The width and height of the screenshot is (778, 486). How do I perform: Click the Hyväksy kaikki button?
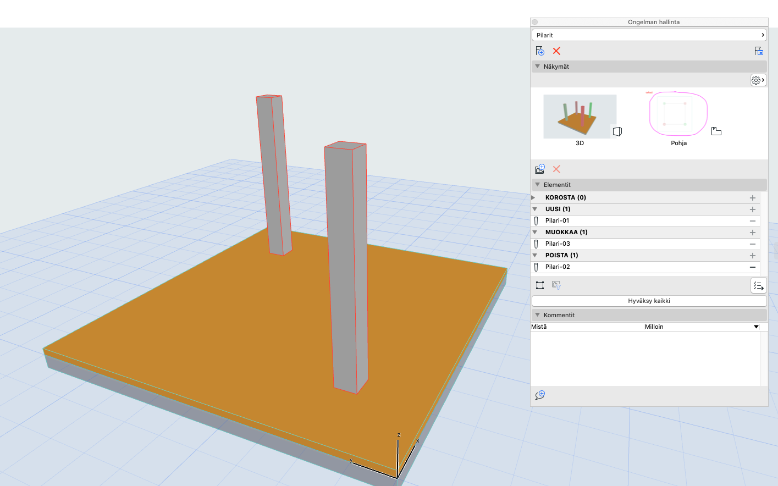pos(649,301)
